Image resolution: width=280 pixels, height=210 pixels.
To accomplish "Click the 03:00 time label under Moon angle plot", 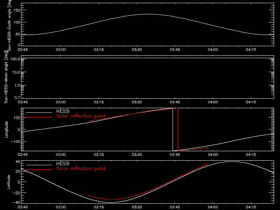I will (x=61, y=102).
